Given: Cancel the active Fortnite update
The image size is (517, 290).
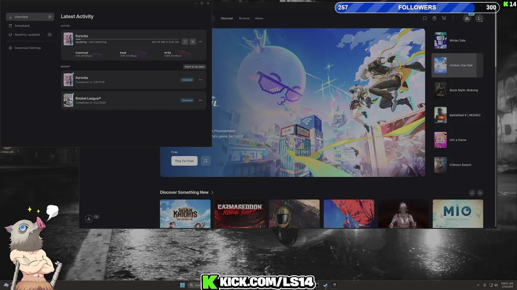Looking at the screenshot, I should coord(193,41).
